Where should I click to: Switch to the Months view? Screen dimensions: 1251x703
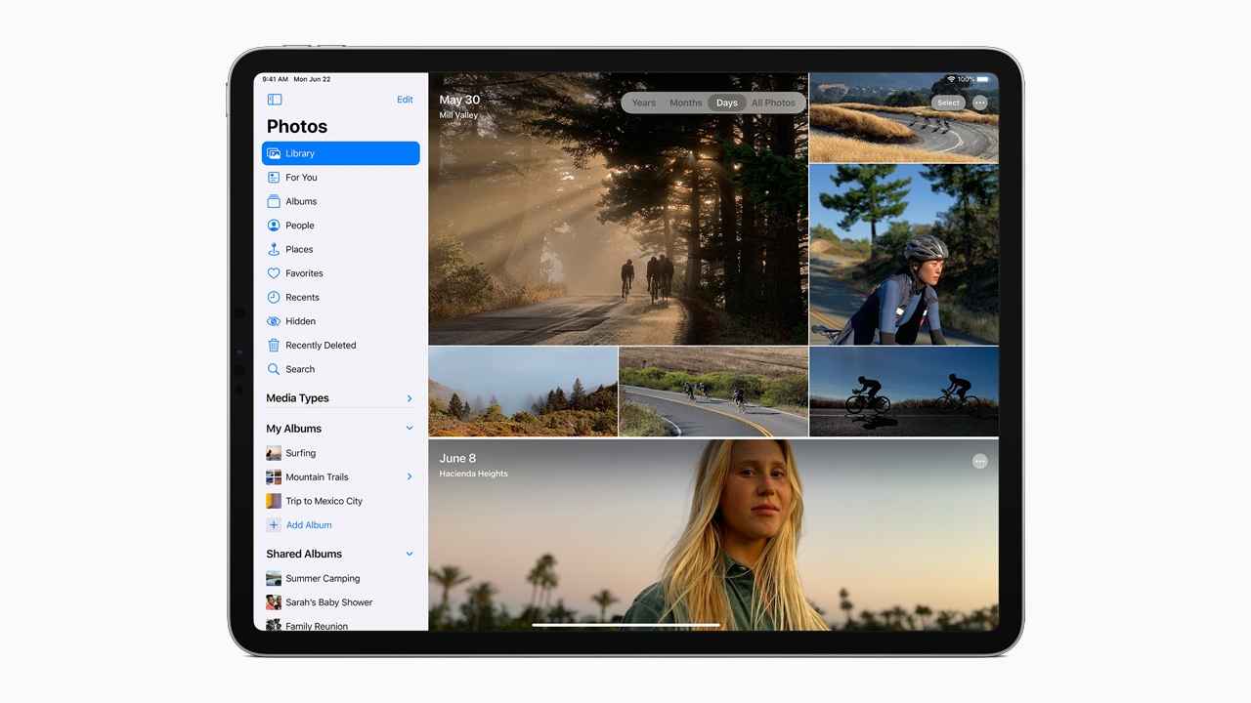[685, 103]
